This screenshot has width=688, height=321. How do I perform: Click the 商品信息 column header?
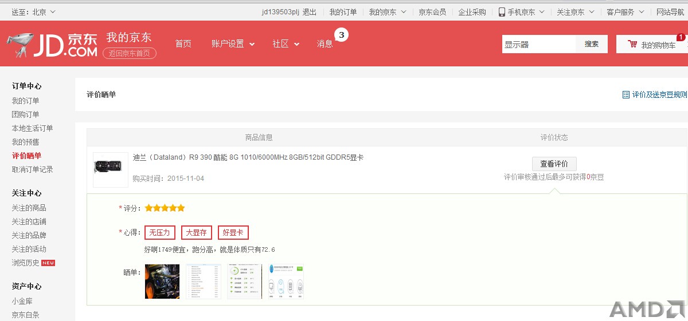(259, 137)
